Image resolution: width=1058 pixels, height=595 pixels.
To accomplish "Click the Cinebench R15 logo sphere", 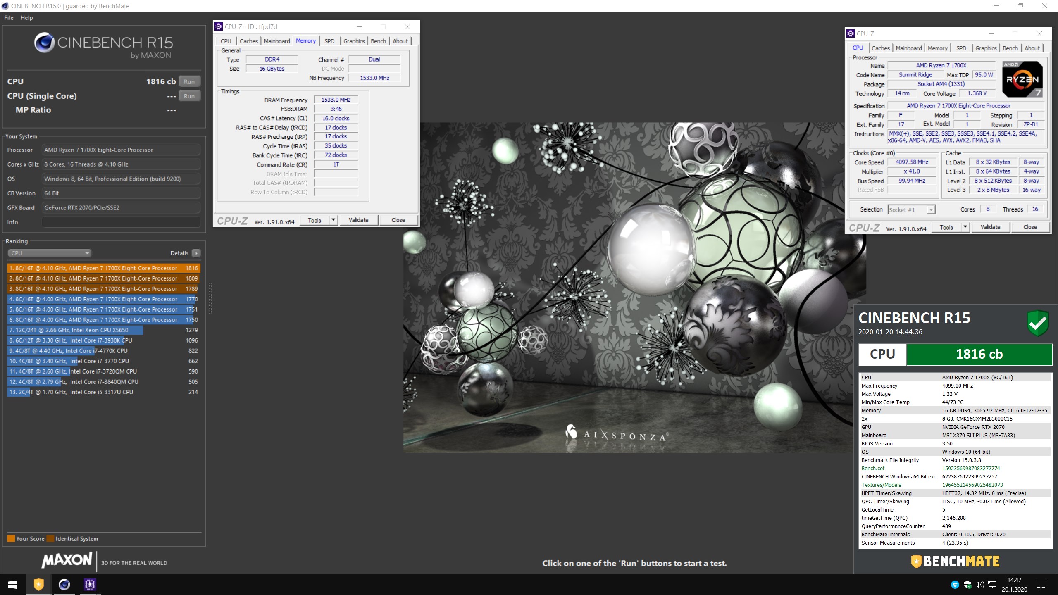I will click(x=44, y=43).
